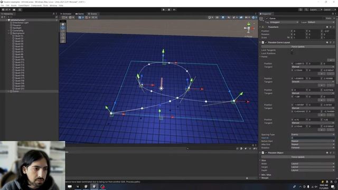Open the Before Start dropdown

coord(313,141)
